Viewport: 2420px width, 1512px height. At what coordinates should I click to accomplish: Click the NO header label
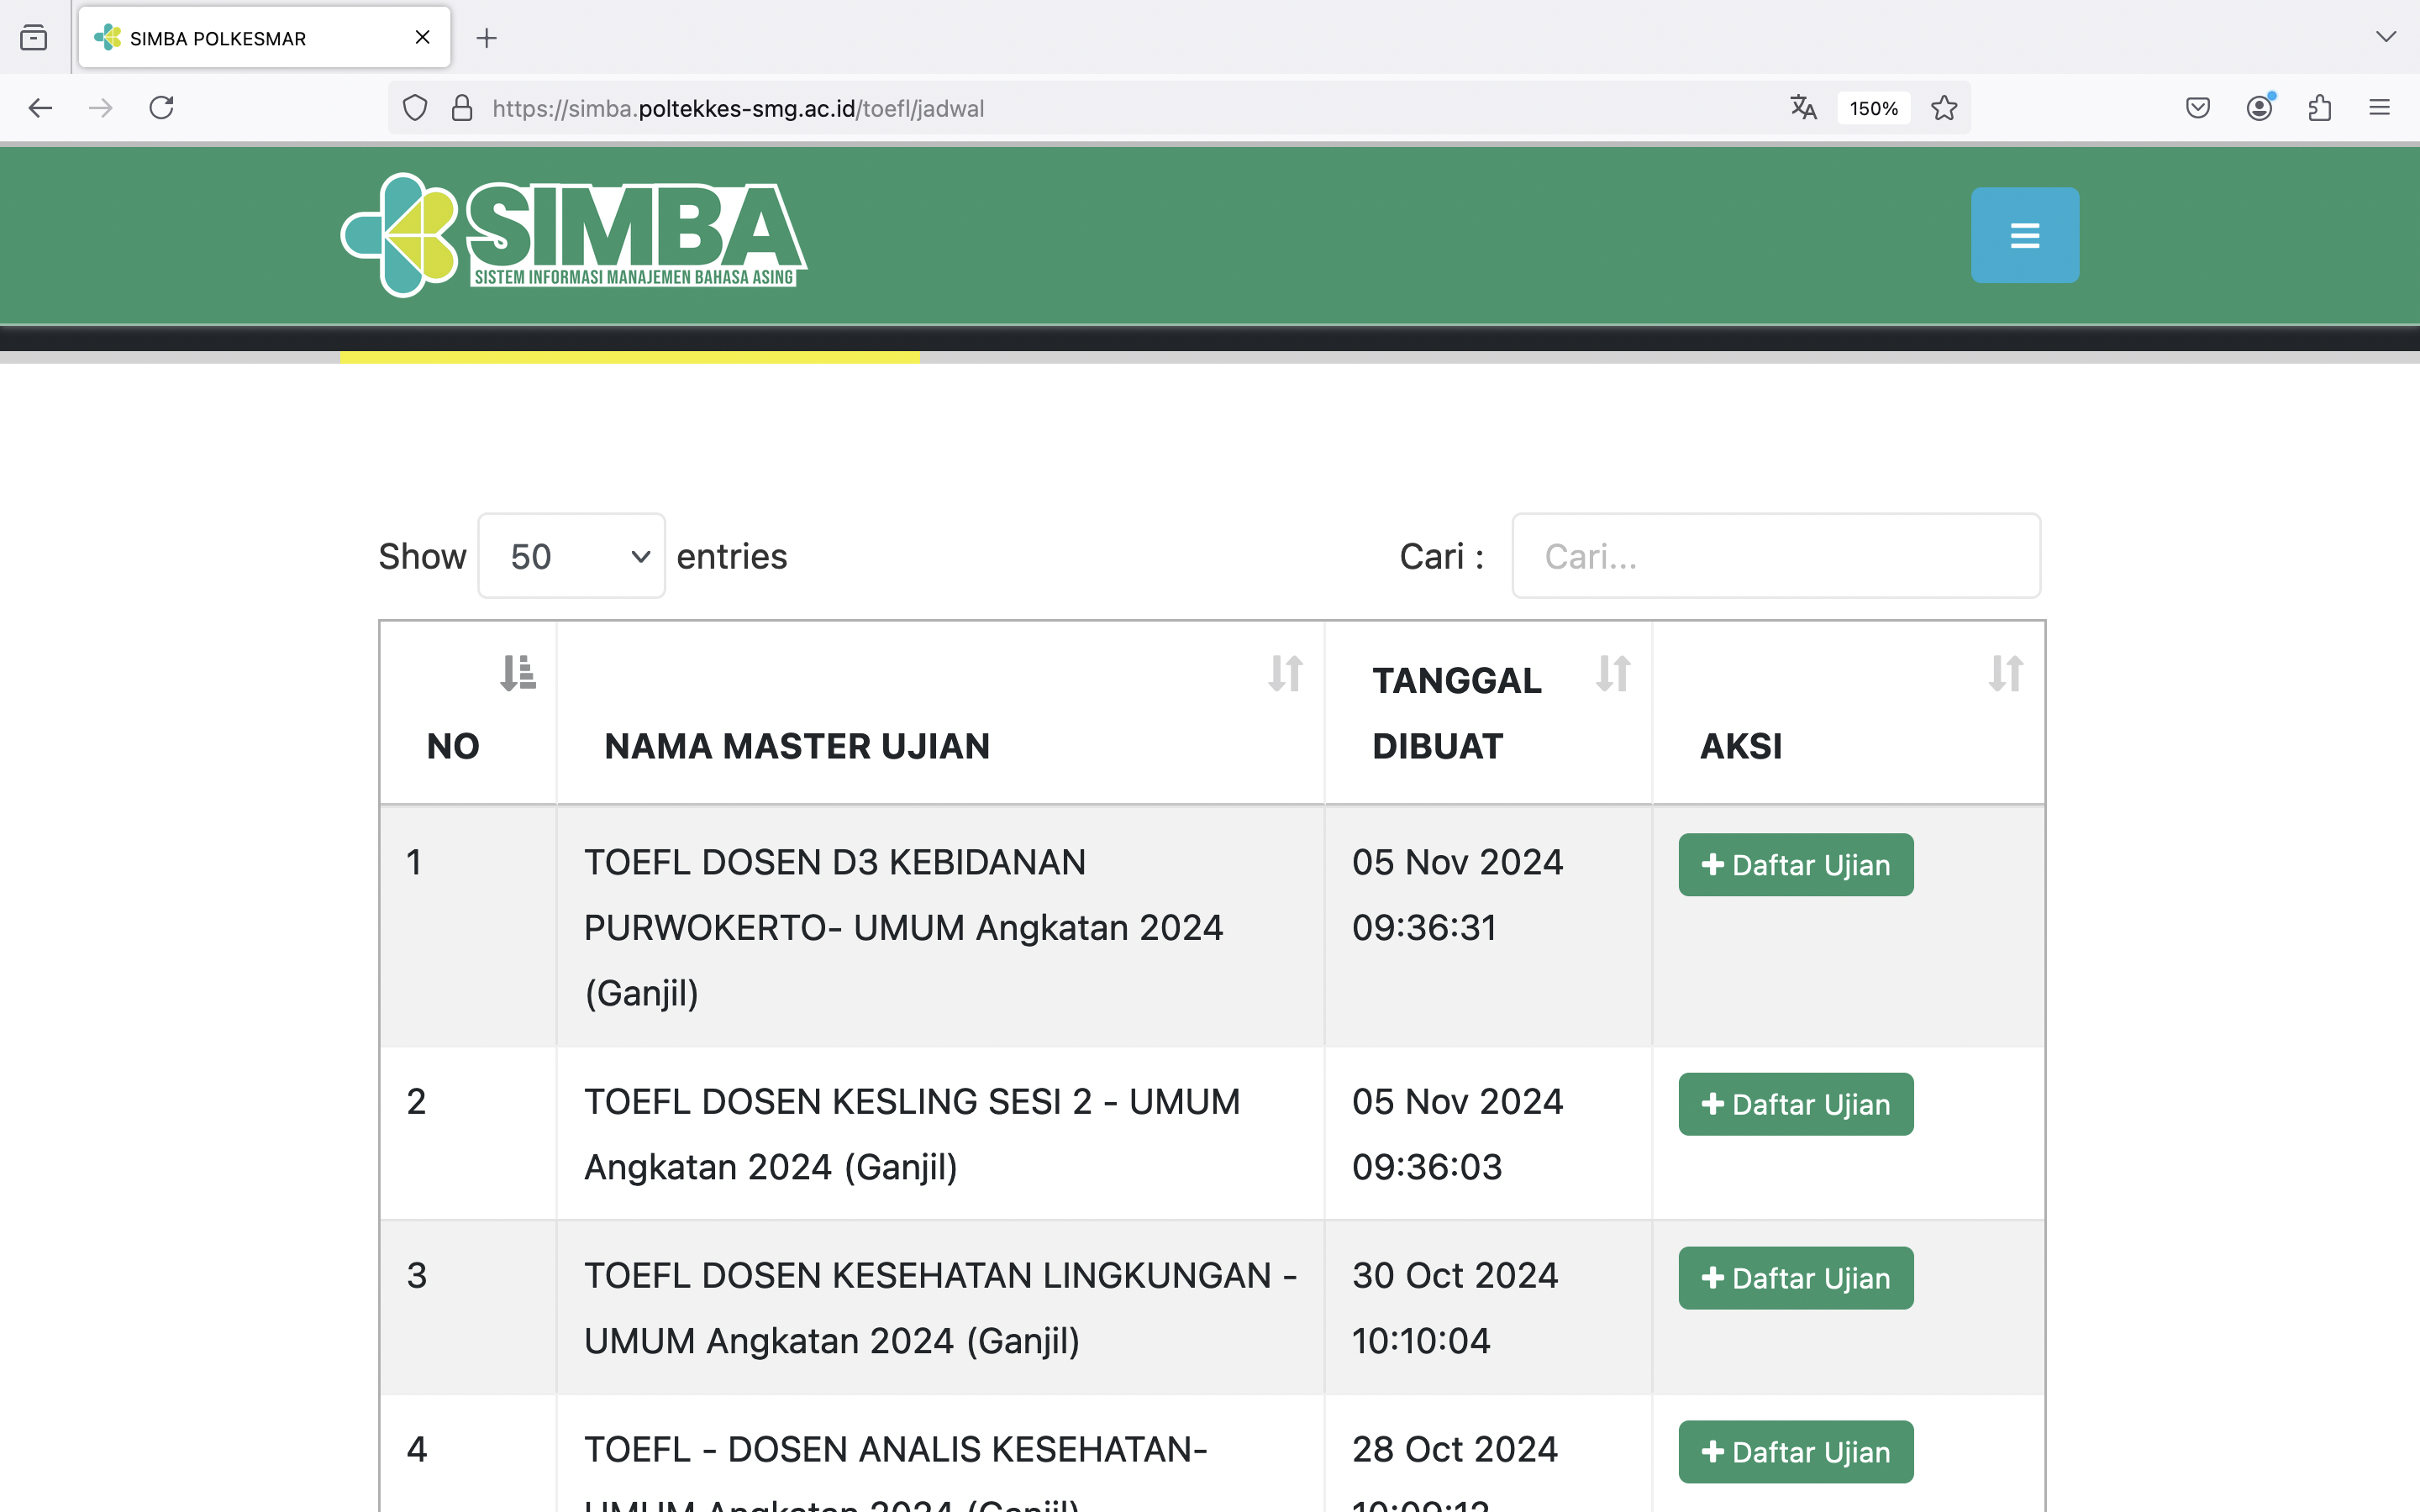[453, 746]
